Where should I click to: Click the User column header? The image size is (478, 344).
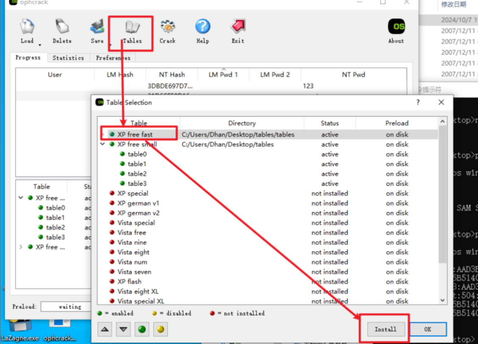tap(55, 75)
